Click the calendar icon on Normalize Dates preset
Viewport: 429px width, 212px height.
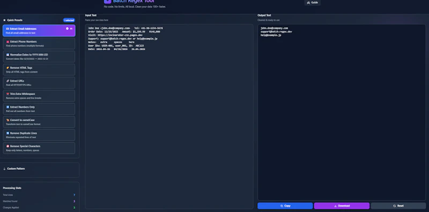(8, 55)
